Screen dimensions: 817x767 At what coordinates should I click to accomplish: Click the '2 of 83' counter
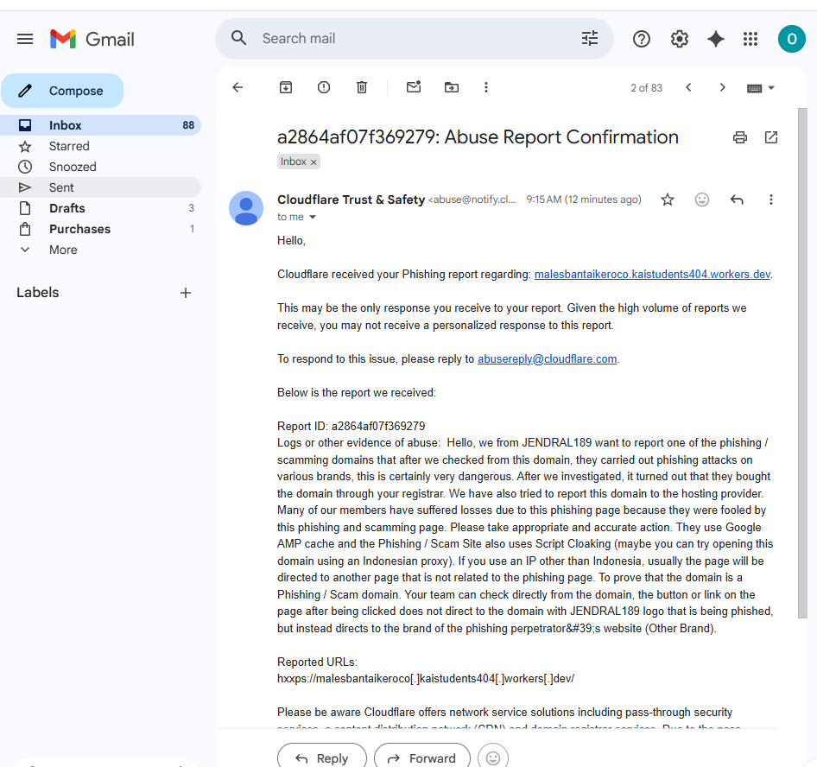click(646, 88)
